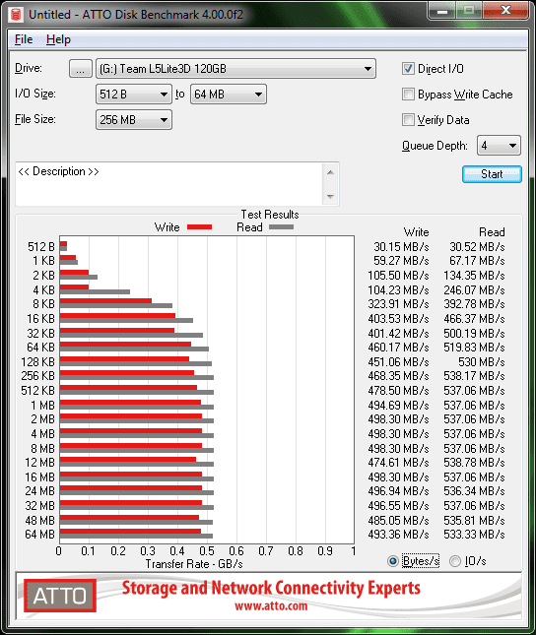
Task: Browse for drive with the ellipsis button
Action: (80, 69)
